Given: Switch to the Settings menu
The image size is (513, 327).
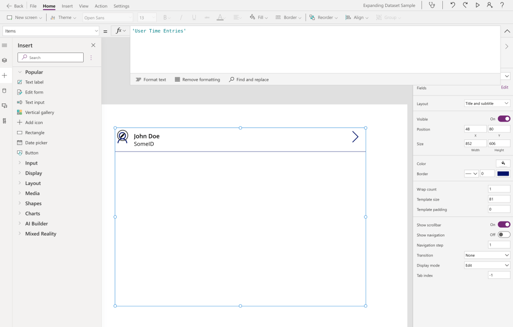Looking at the screenshot, I should [x=121, y=6].
